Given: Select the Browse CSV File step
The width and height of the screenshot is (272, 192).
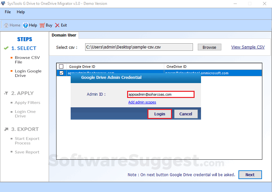Looking at the screenshot, I should click(x=27, y=60).
